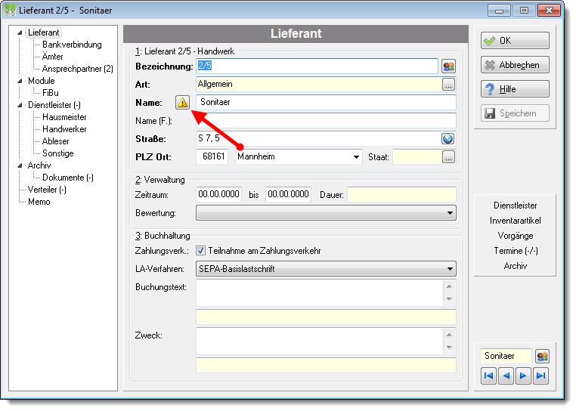Viewport: 576px width, 411px height.
Task: Expand the Mannheim city dropdown arrow
Action: click(x=356, y=157)
